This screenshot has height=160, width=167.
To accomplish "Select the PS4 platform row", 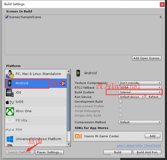I will tap(36, 130).
